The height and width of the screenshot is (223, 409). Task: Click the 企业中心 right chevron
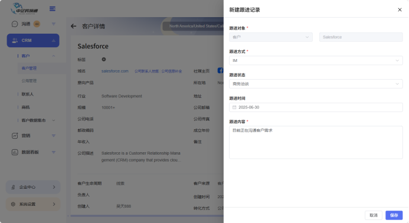[x=54, y=187]
